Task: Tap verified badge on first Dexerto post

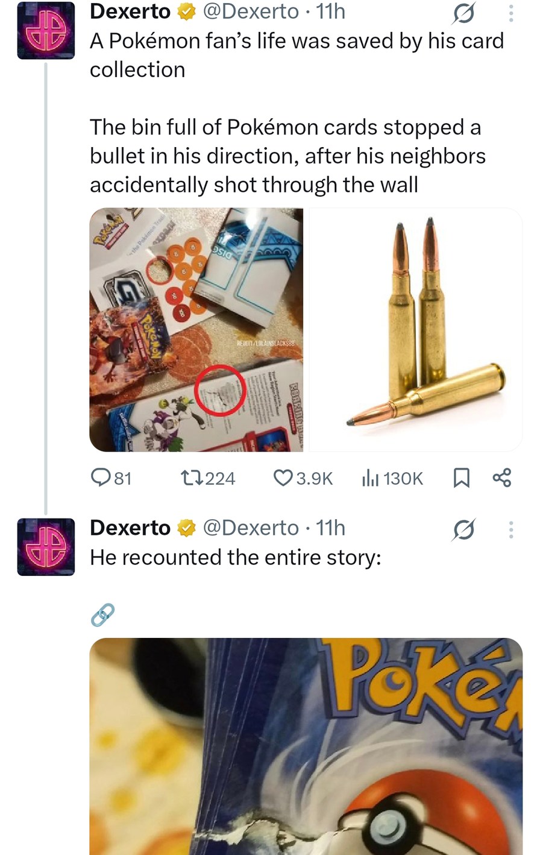Action: point(186,12)
